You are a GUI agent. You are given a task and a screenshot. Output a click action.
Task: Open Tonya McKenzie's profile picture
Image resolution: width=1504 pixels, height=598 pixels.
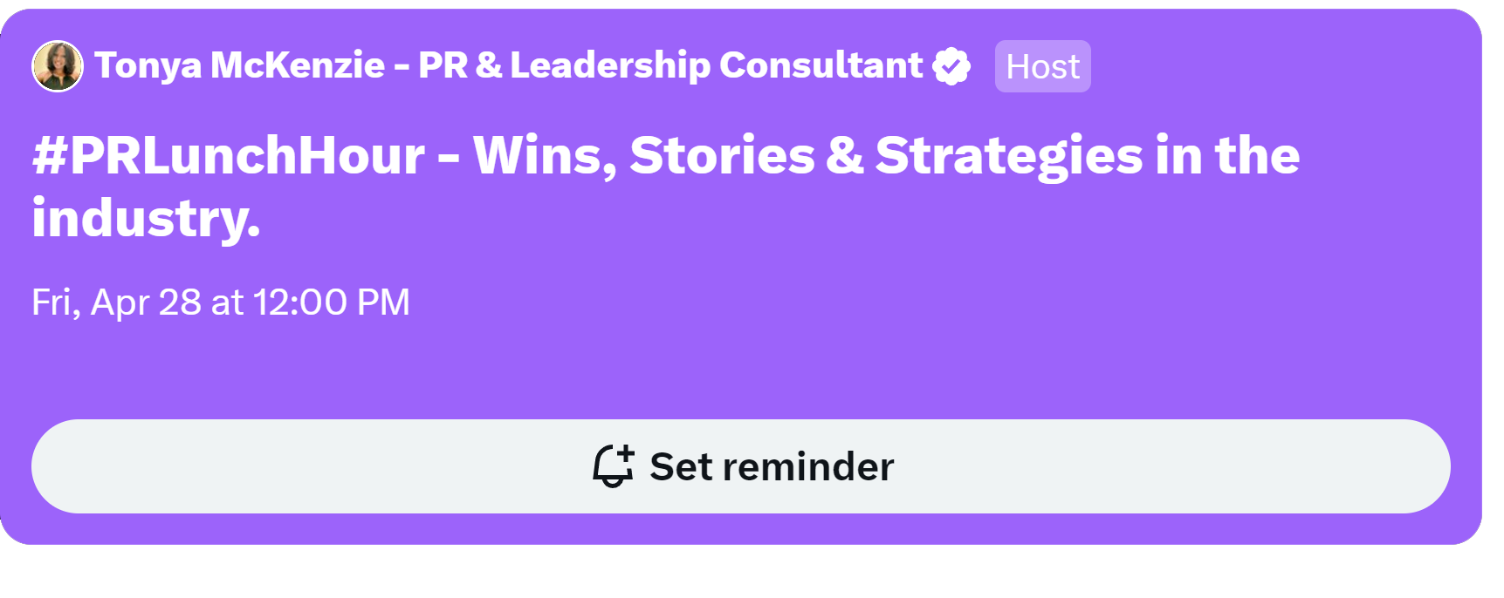coord(58,66)
